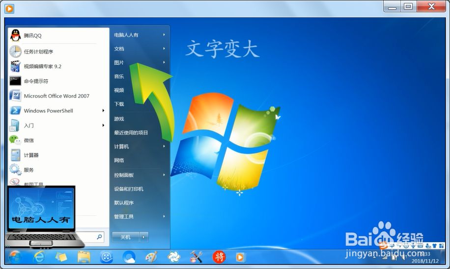Click the 2018/11/12 date in taskbar
The height and width of the screenshot is (269, 450).
425,261
